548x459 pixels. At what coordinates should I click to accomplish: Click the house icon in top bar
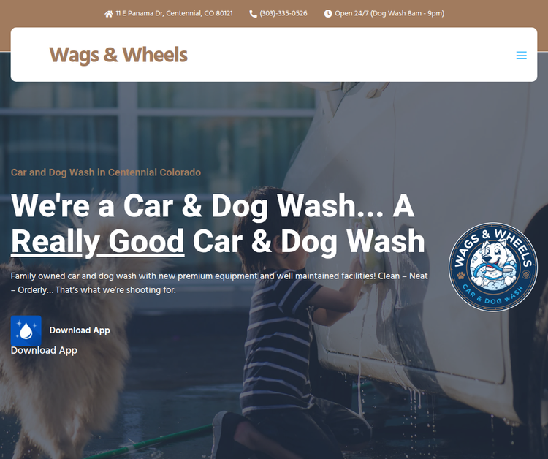pos(109,14)
